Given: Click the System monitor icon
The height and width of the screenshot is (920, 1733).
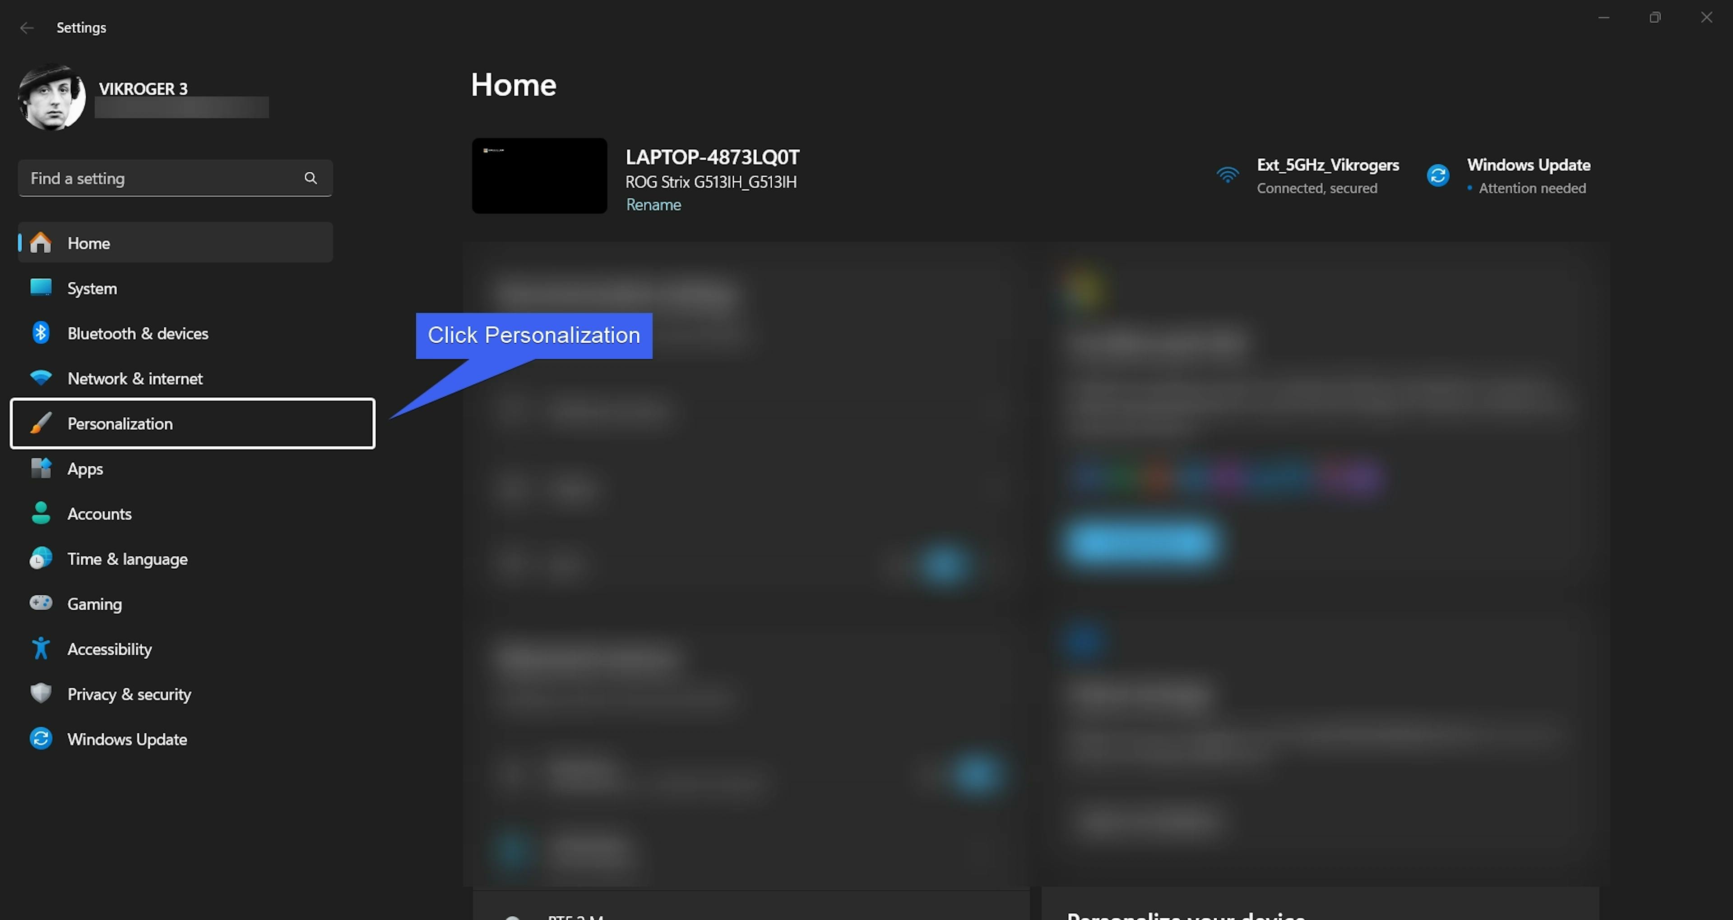Looking at the screenshot, I should point(40,288).
